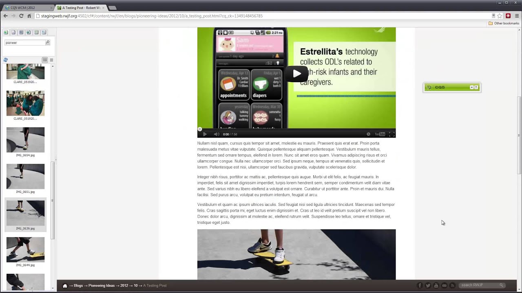Select the IMG_0654.jpg thumbnail
This screenshot has height=293, width=522.
tap(25, 140)
